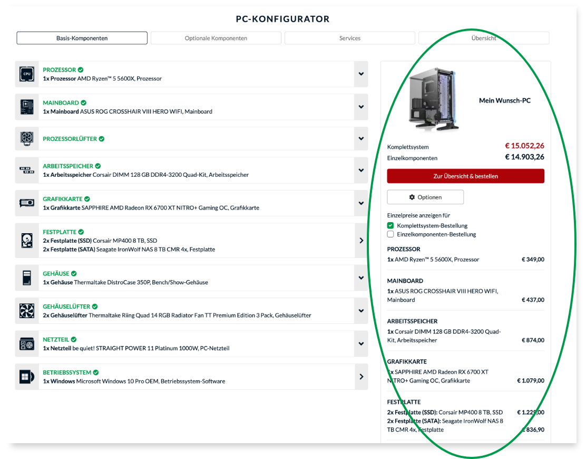Open the Optionen button with gear

click(425, 197)
